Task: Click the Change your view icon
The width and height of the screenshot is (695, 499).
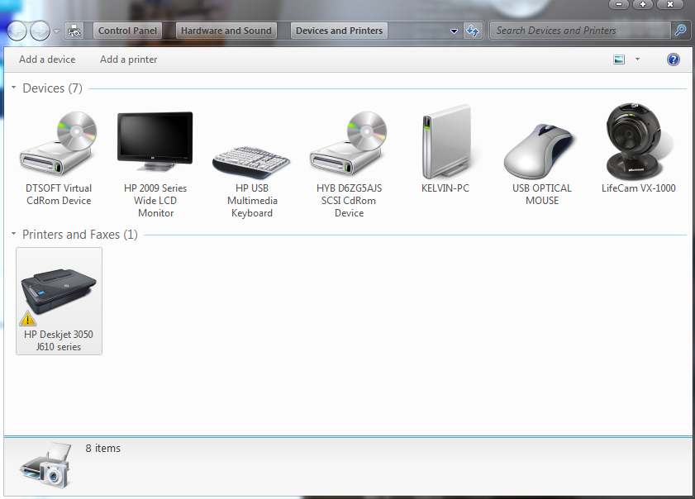Action: point(619,59)
